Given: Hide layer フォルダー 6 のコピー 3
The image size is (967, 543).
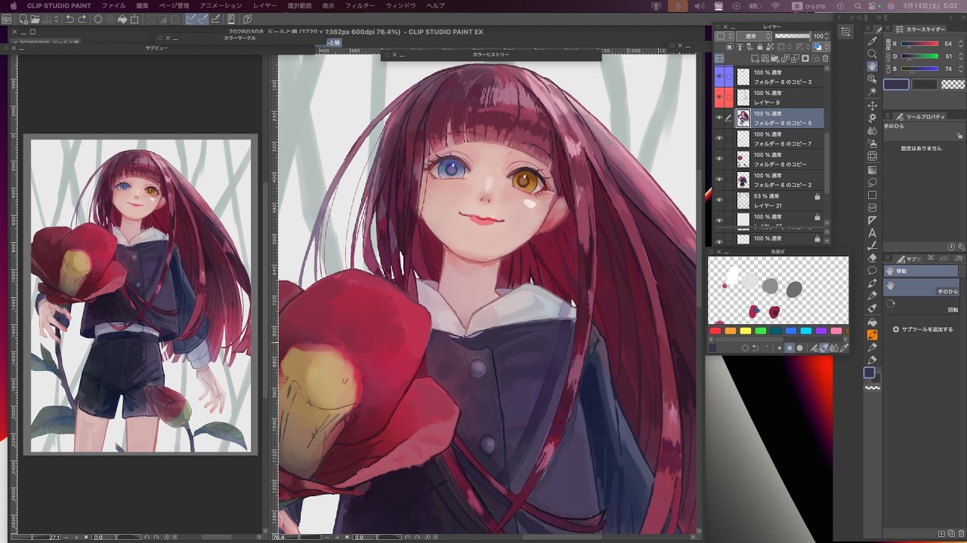Looking at the screenshot, I should [719, 76].
